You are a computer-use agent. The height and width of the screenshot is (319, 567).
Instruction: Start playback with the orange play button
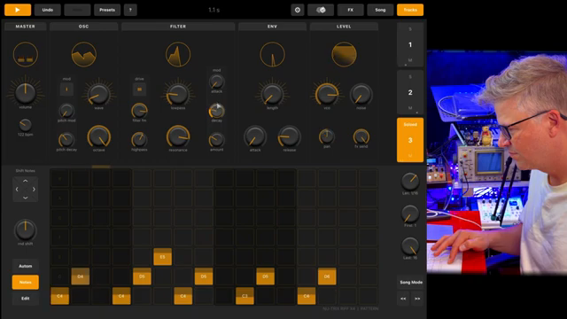point(18,10)
